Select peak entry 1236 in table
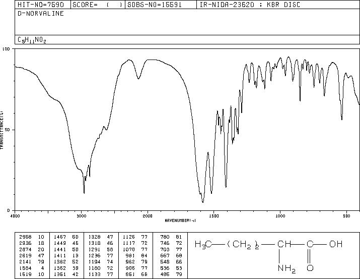This screenshot has width=360, height=279. coord(101,255)
